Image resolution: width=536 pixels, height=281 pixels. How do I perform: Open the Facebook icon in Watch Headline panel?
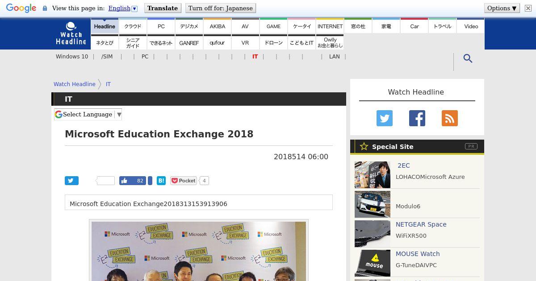pos(417,118)
